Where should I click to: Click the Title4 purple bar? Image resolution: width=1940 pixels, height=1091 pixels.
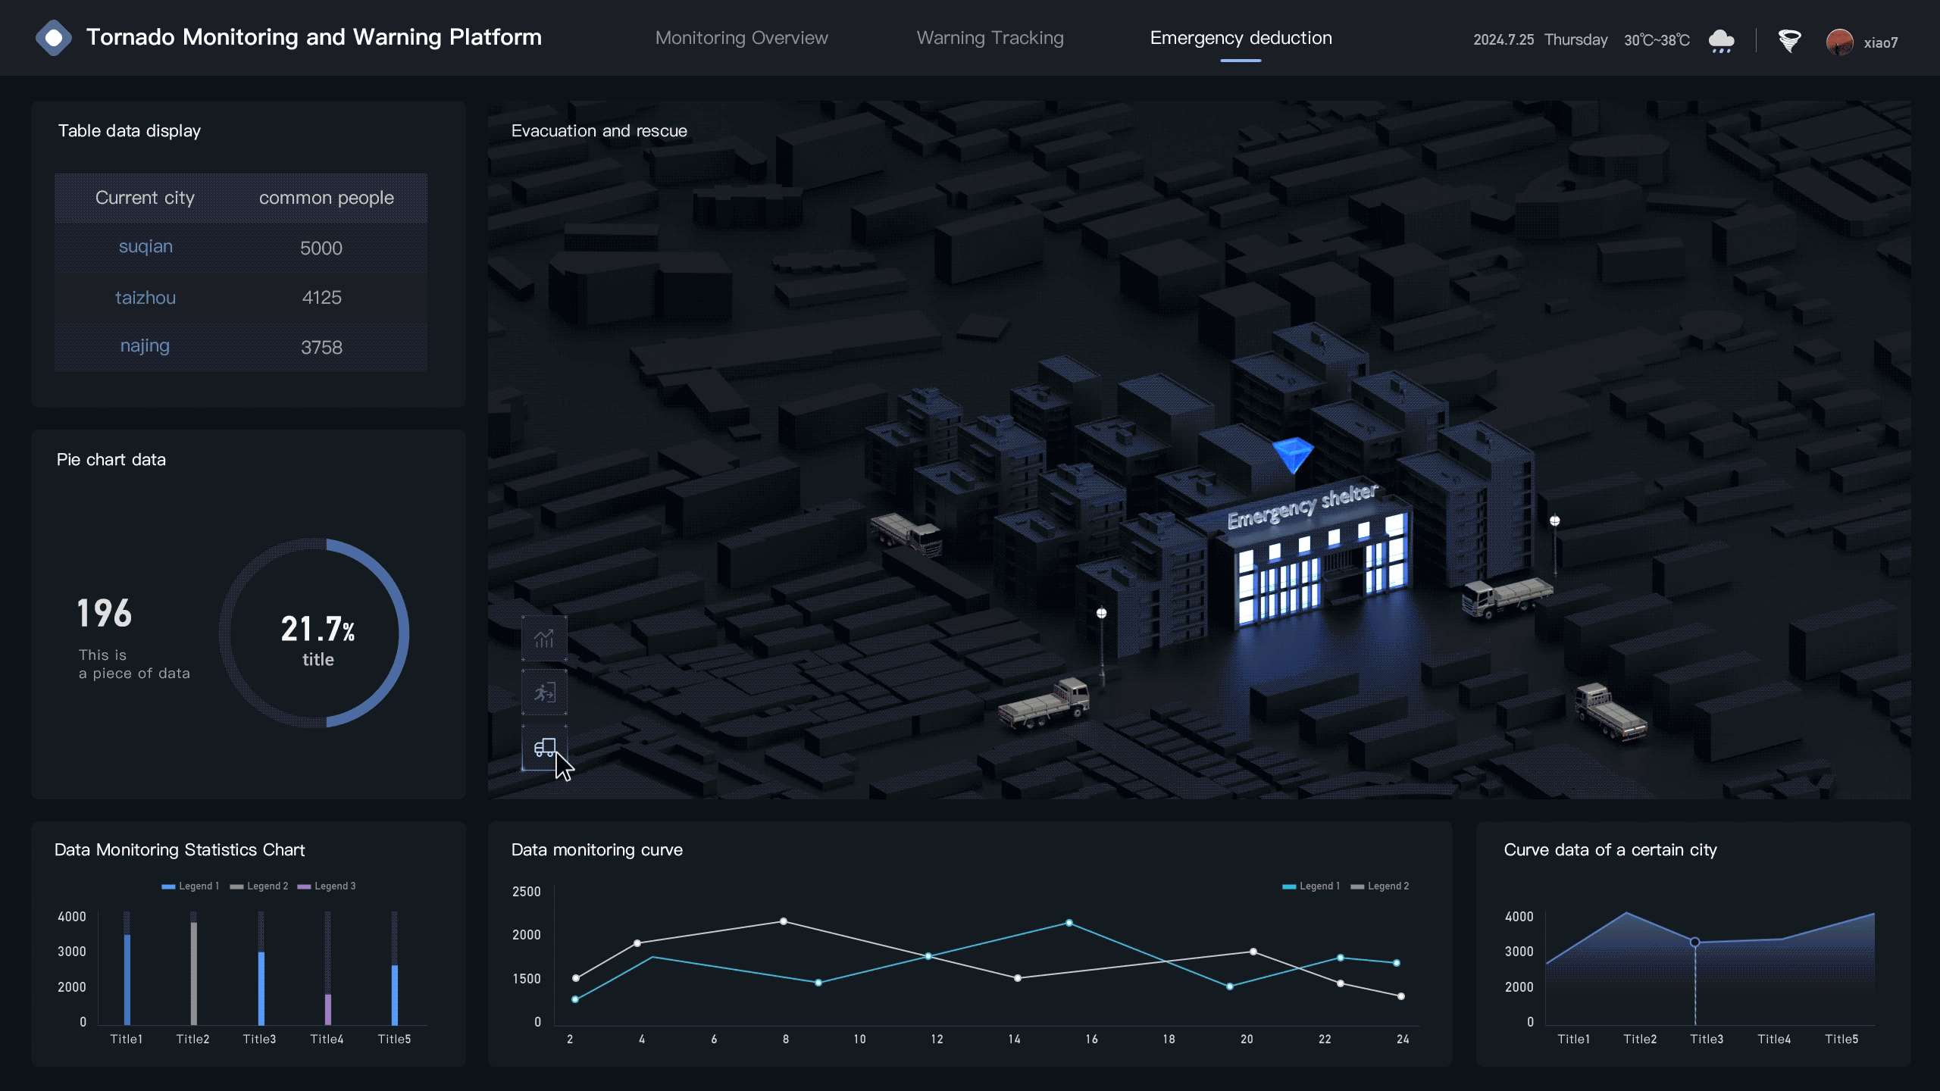[328, 1009]
